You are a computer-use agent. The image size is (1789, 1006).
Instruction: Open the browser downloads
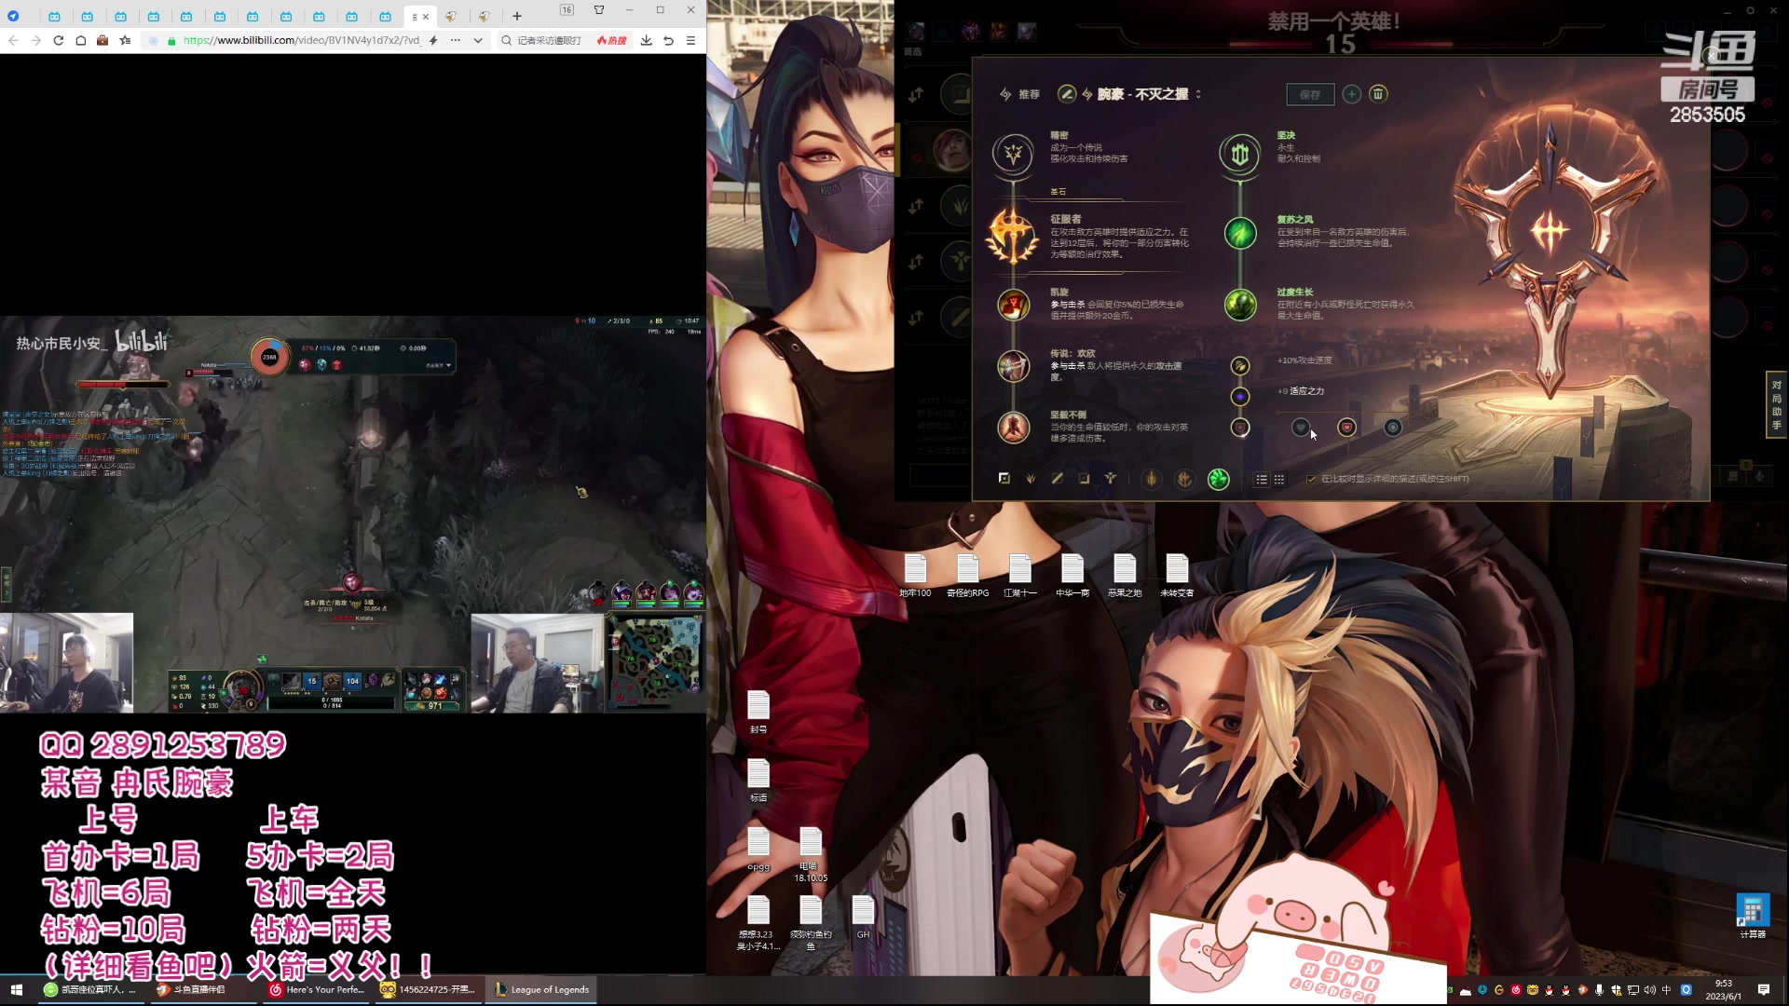[x=646, y=40]
